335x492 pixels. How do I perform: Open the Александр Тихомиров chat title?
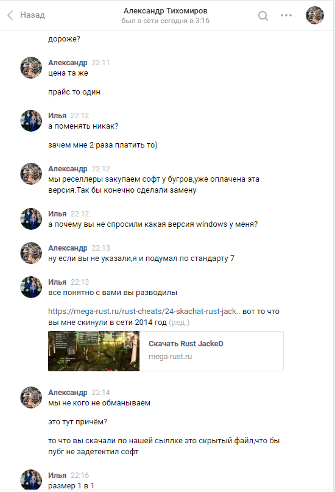[x=166, y=11]
